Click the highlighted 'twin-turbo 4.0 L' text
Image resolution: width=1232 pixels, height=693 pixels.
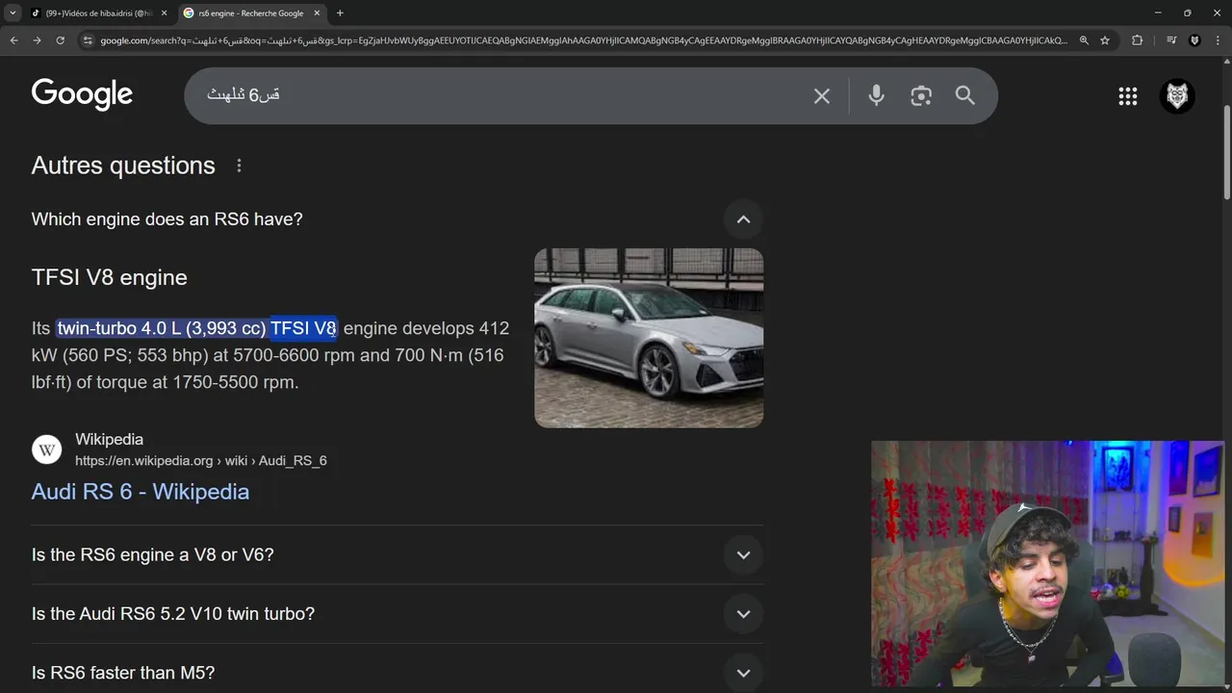tap(119, 328)
